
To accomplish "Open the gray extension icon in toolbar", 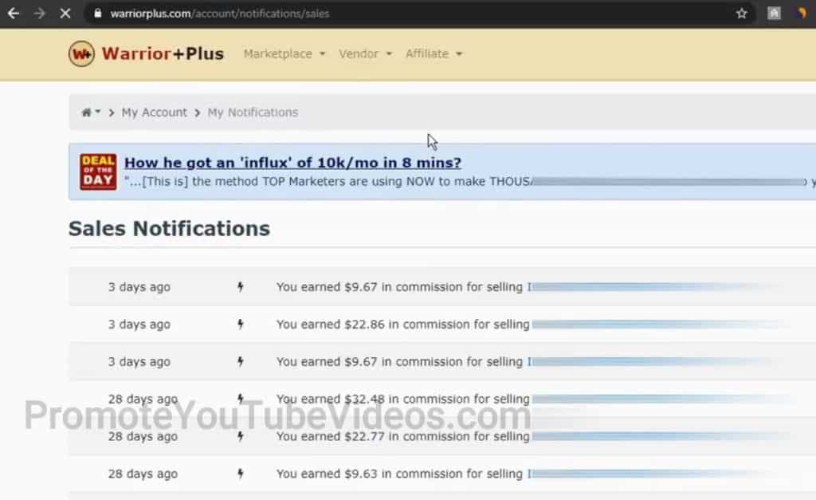I will click(x=774, y=14).
